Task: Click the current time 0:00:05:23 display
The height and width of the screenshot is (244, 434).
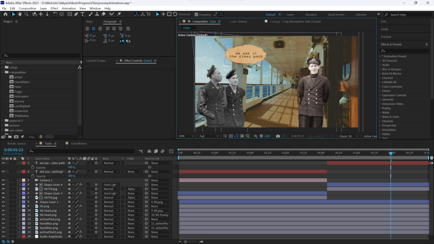Action: tap(13, 150)
